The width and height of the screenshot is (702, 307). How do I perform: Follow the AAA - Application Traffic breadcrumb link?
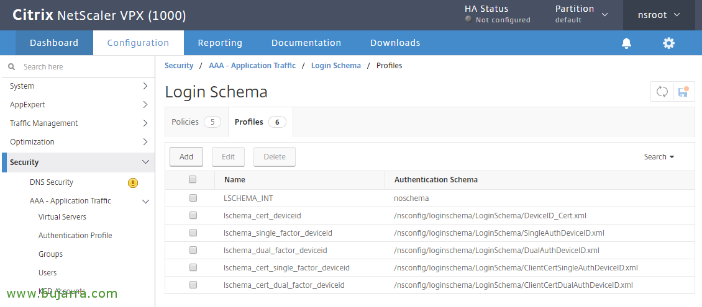click(252, 66)
